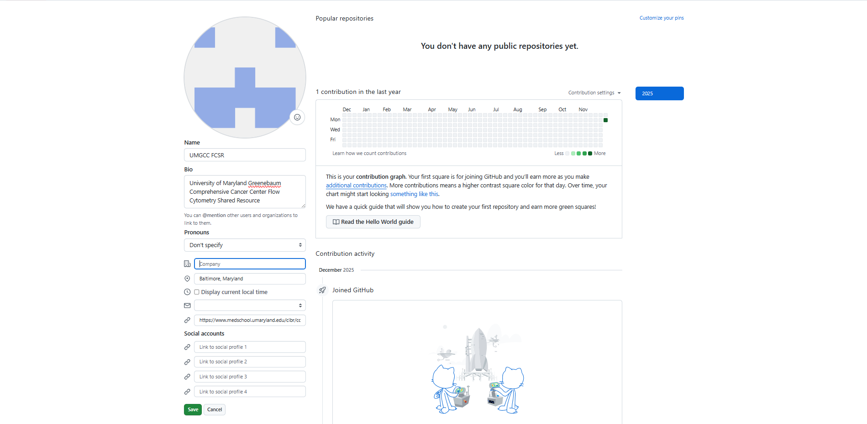Open the Read the Hello World guide
867x424 pixels.
pyautogui.click(x=373, y=222)
